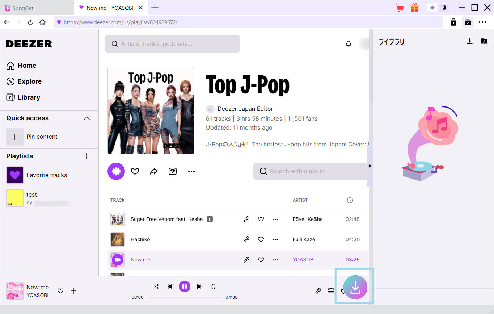
Task: Toggle the music library panel icon
Action: coord(468,22)
